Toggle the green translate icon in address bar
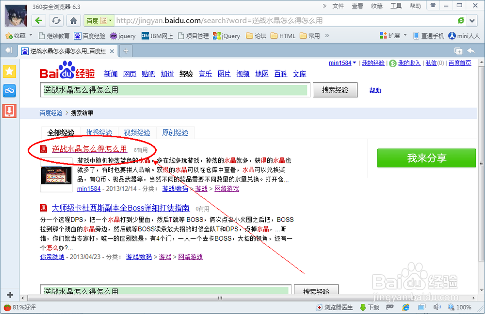The height and width of the screenshot is (314, 485). (460, 21)
